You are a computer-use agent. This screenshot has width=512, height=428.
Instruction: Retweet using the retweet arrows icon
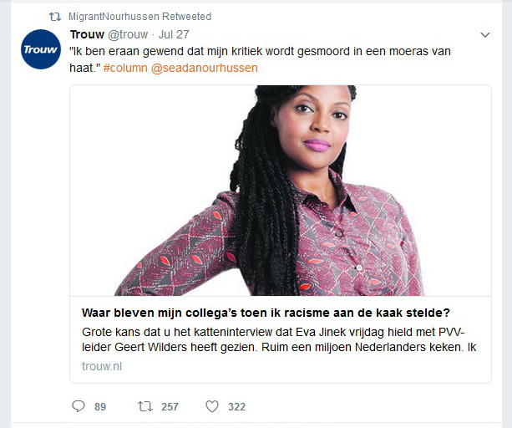pyautogui.click(x=145, y=406)
